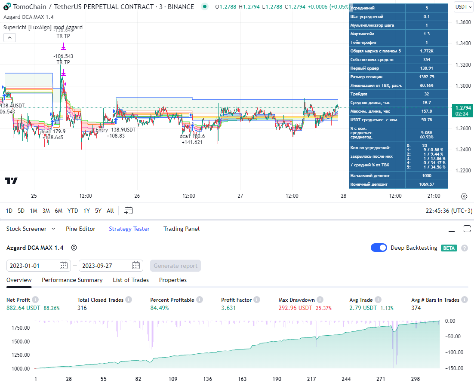Click the Net Profit value 882.64 USDT
This screenshot has width=474, height=386.
[x=23, y=308]
